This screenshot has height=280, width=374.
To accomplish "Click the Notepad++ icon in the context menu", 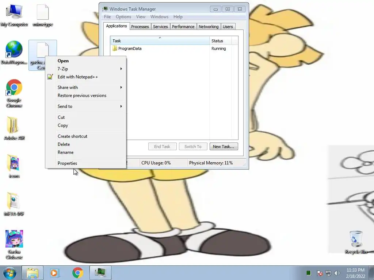I will click(x=50, y=77).
